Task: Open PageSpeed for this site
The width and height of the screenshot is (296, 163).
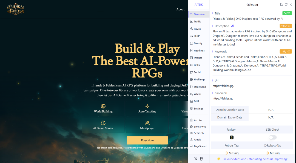Action: point(199,146)
